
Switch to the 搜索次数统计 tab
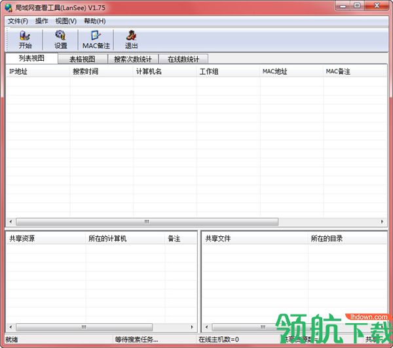pos(133,59)
